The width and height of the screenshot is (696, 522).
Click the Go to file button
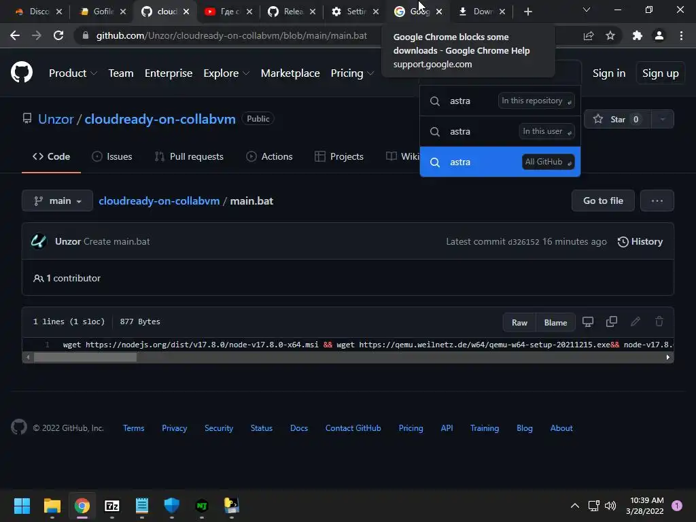(x=603, y=201)
